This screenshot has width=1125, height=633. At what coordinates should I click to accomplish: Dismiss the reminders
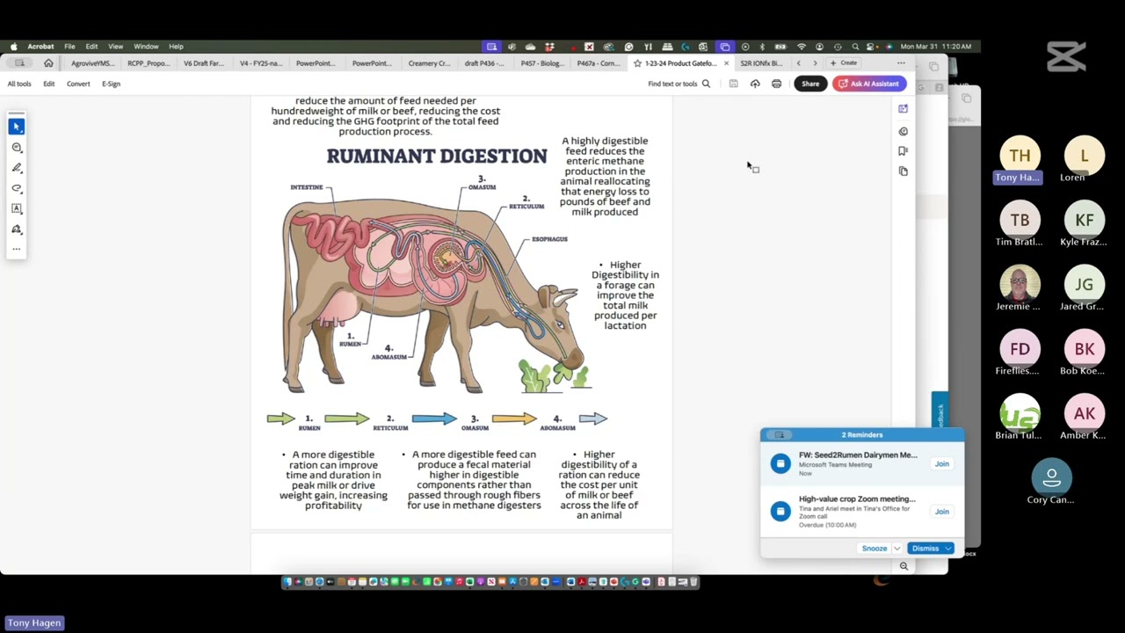[925, 549]
